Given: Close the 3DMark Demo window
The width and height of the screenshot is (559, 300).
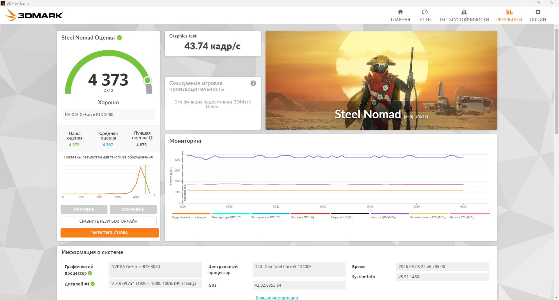Looking at the screenshot, I should click(x=552, y=3).
